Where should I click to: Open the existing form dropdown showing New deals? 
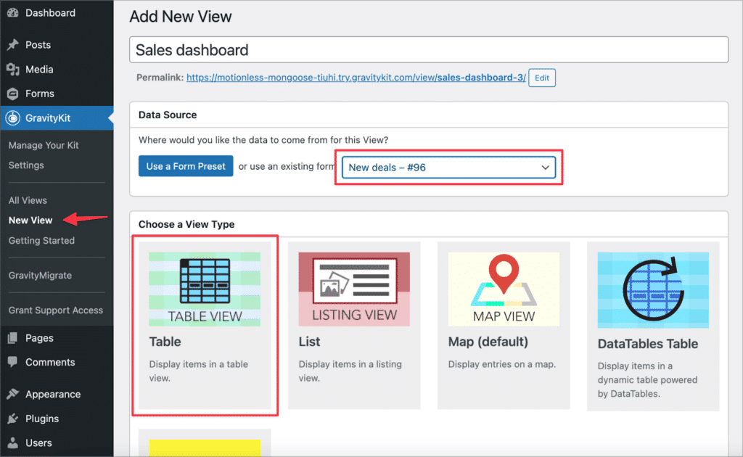[448, 167]
